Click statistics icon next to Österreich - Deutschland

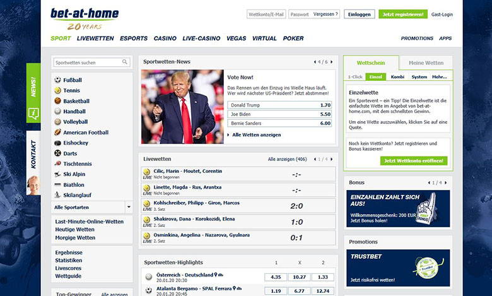(x=221, y=275)
